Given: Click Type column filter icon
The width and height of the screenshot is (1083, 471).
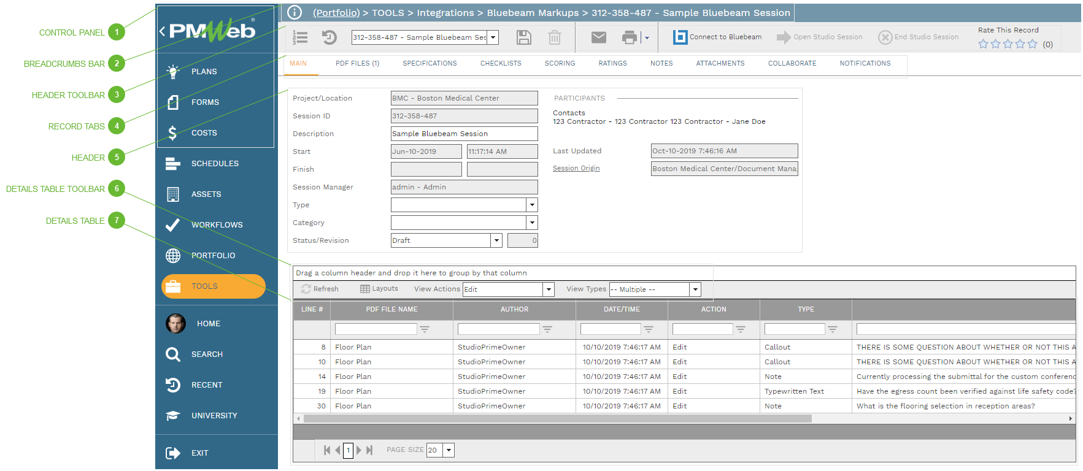Looking at the screenshot, I should (833, 329).
